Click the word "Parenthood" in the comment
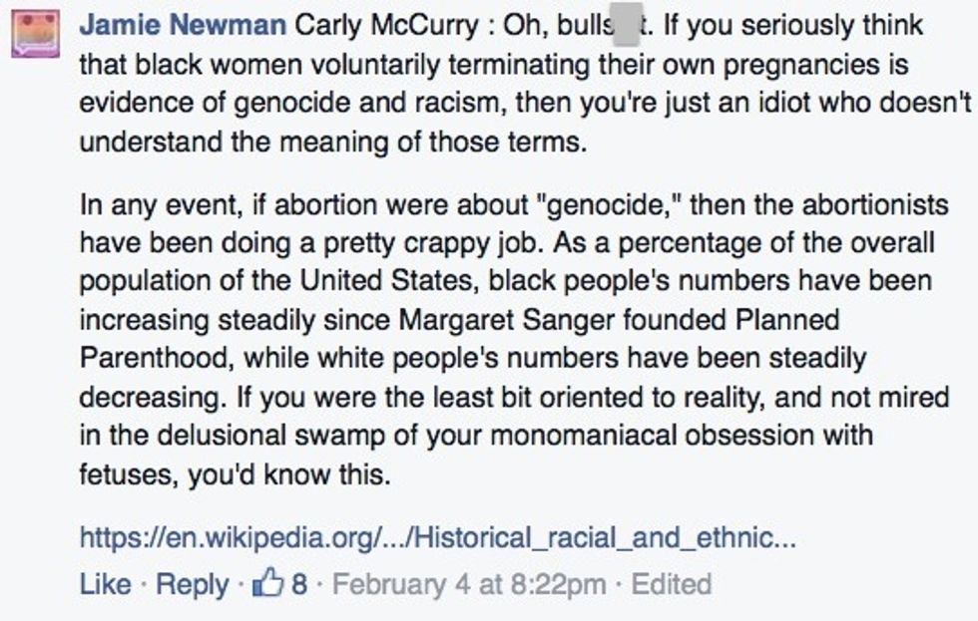 [x=157, y=359]
